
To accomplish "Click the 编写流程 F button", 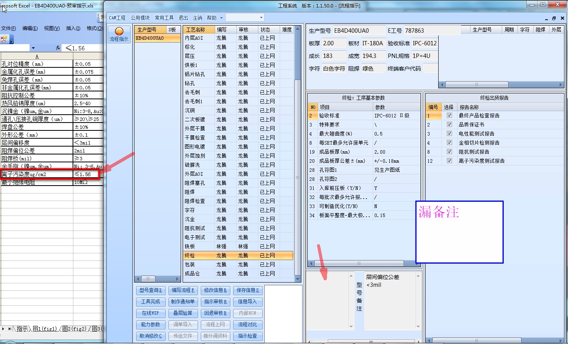I will tap(183, 290).
